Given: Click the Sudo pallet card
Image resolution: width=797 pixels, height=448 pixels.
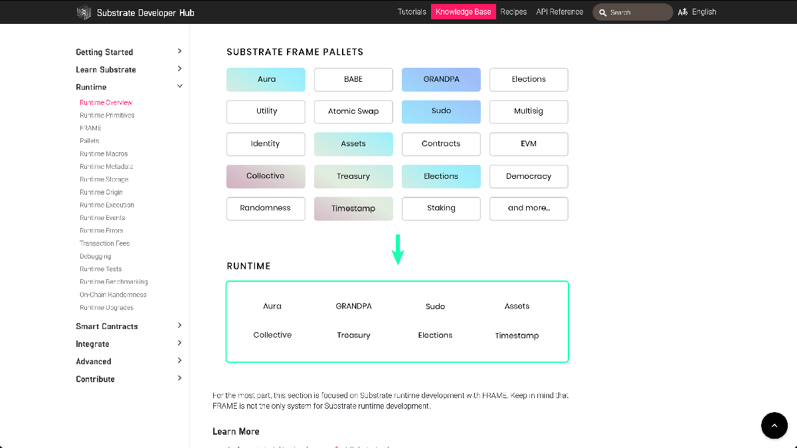Looking at the screenshot, I should click(x=441, y=112).
